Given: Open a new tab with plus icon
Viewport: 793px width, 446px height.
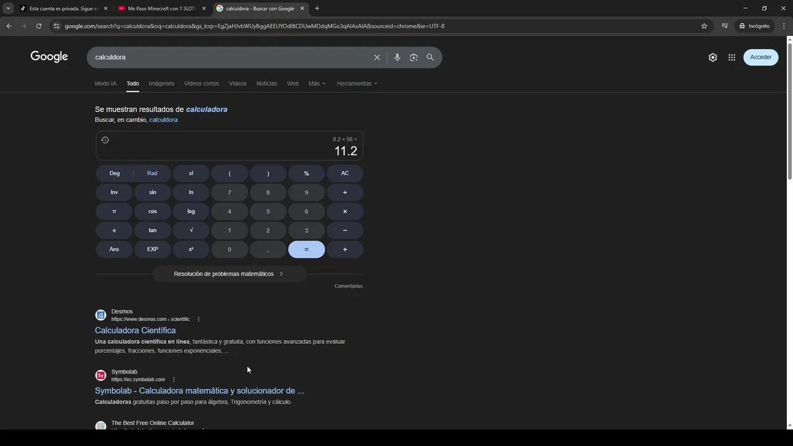Looking at the screenshot, I should point(317,8).
